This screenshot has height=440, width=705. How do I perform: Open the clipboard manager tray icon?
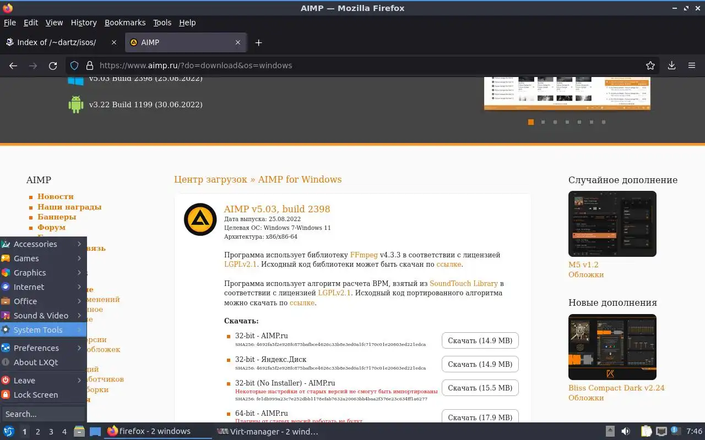[646, 432]
